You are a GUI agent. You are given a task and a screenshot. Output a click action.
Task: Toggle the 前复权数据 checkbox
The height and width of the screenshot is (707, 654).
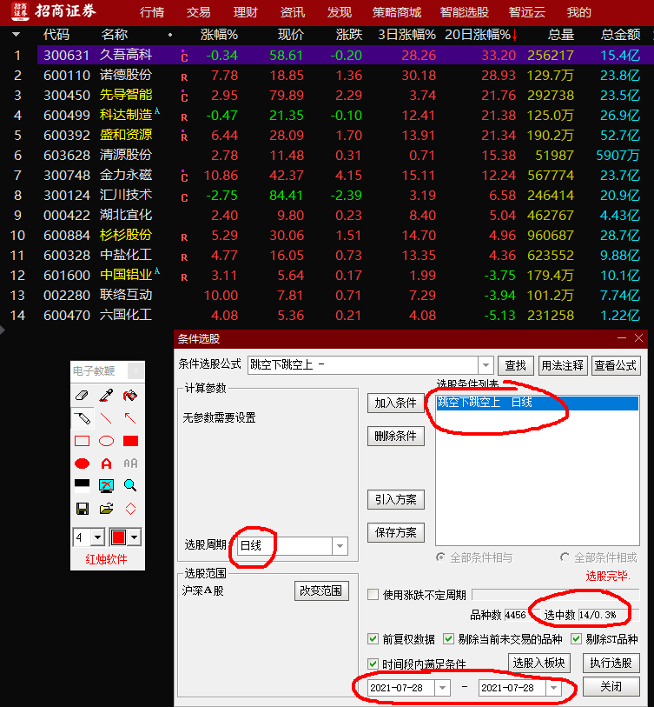click(x=373, y=638)
